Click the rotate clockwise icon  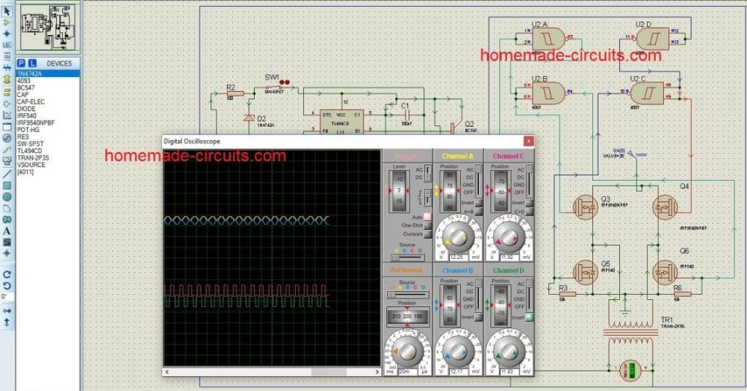point(7,275)
